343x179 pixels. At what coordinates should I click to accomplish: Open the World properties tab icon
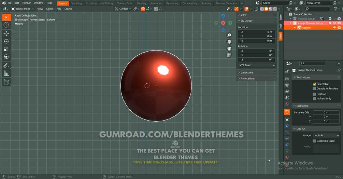[x=287, y=104]
